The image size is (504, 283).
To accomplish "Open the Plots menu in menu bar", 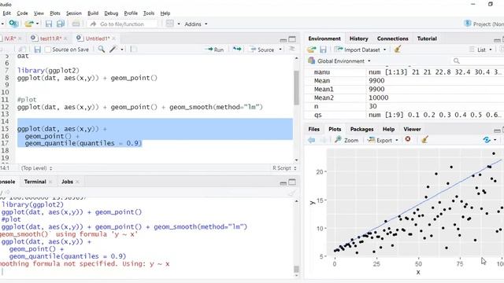I will click(x=55, y=13).
